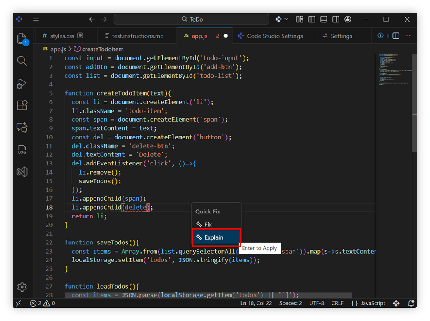Click the Manage gear icon

point(22,287)
